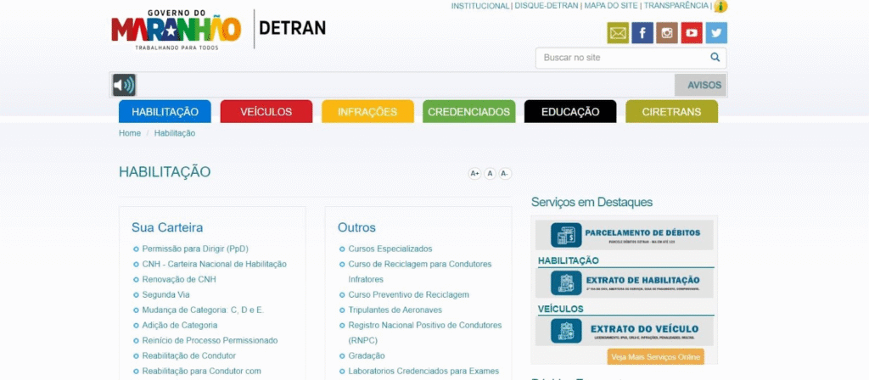Image resolution: width=869 pixels, height=380 pixels.
Task: Go to Home in the breadcrumb
Action: point(130,133)
